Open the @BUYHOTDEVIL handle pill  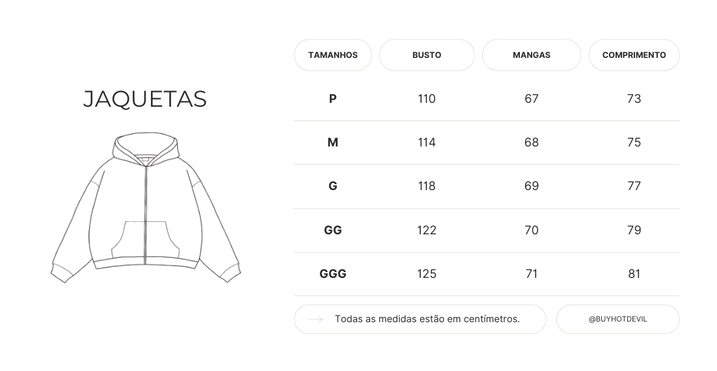coord(617,320)
